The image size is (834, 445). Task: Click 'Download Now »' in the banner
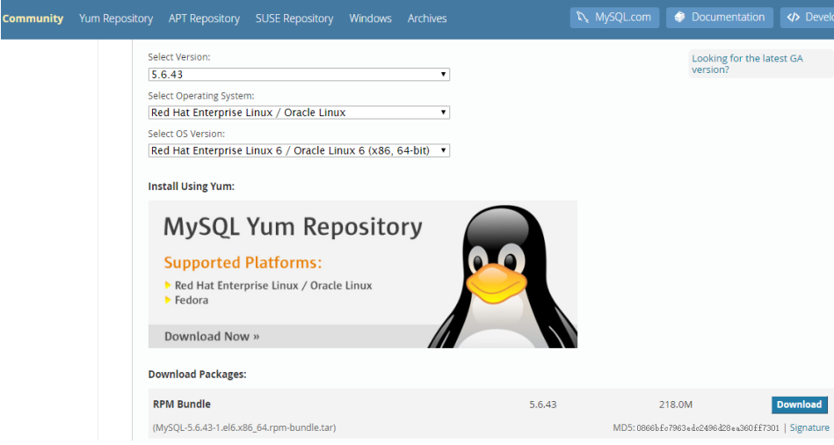212,337
